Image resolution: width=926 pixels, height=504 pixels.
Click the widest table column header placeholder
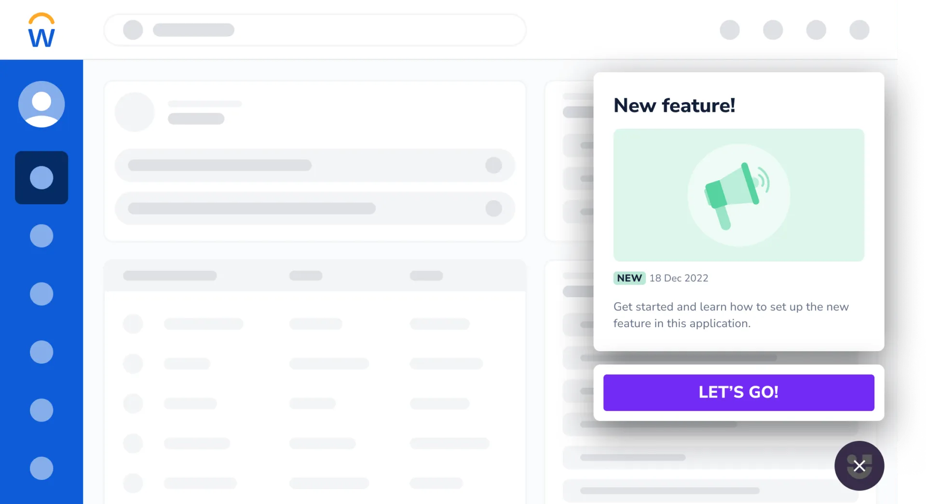click(170, 276)
